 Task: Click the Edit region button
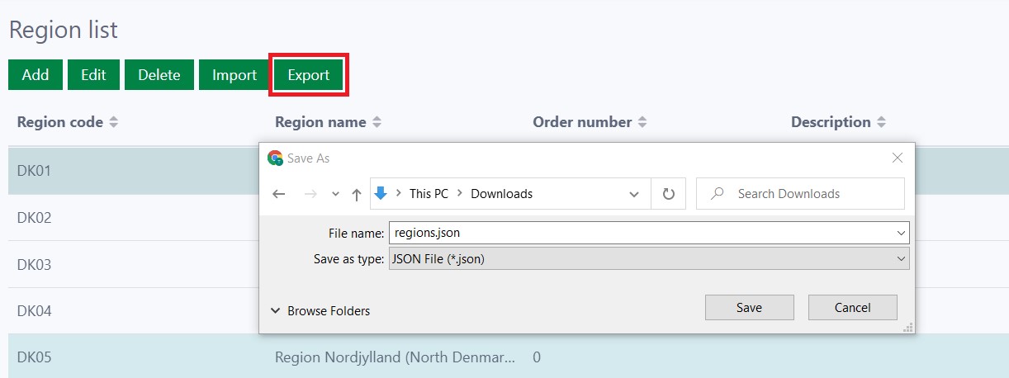click(x=93, y=75)
